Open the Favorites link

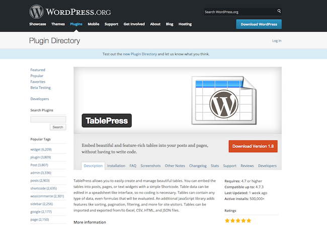(38, 82)
